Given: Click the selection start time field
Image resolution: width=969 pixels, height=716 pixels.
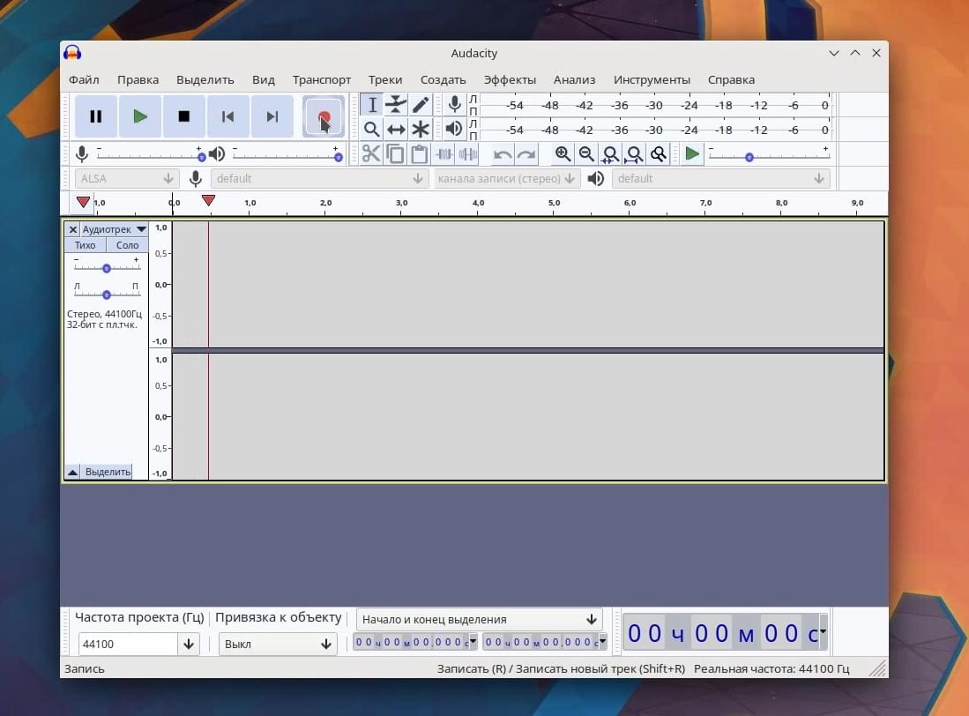Looking at the screenshot, I should tap(415, 643).
